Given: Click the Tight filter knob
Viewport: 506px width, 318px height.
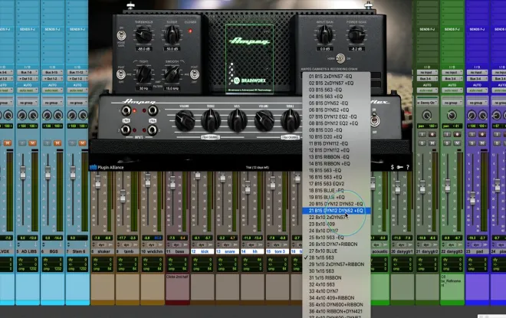Looking at the screenshot, I should (143, 74).
